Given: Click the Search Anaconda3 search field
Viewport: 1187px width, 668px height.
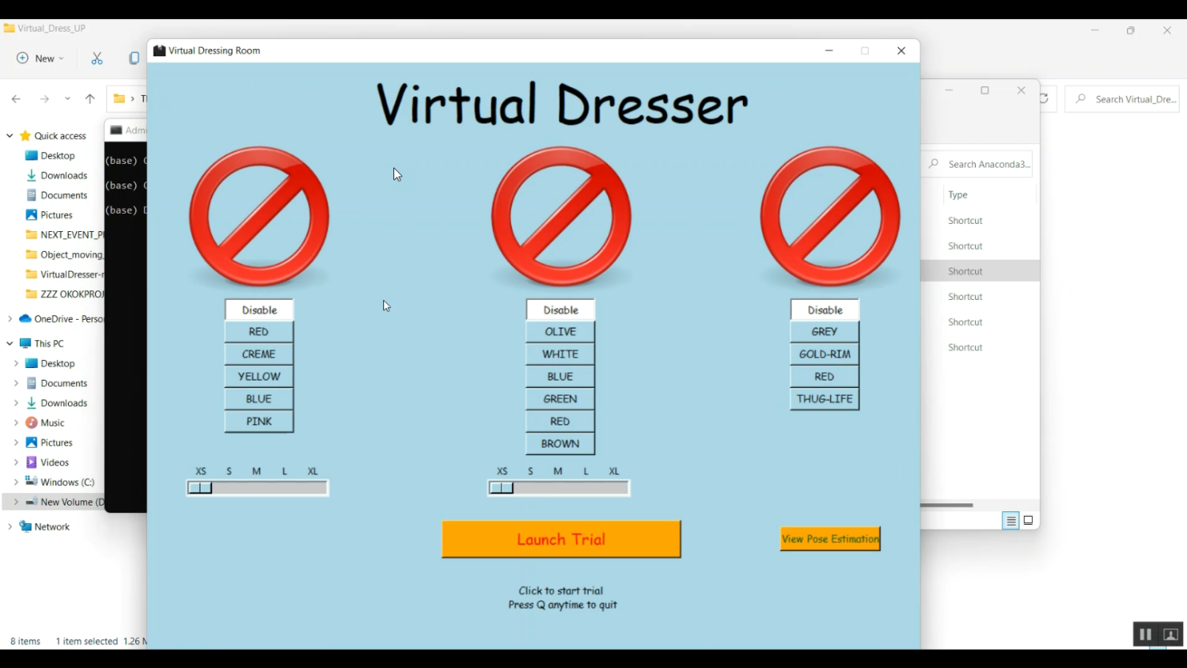Looking at the screenshot, I should [x=988, y=164].
